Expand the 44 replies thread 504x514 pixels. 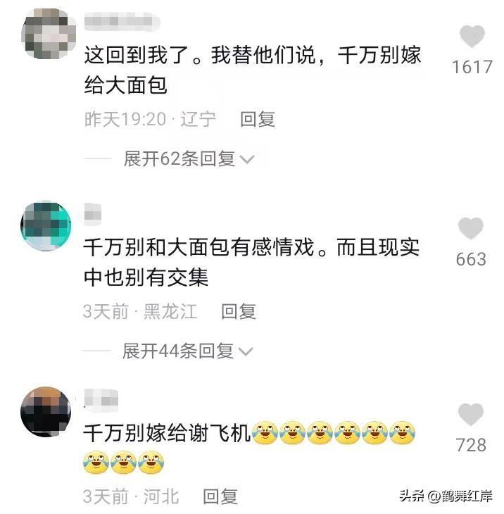187,351
